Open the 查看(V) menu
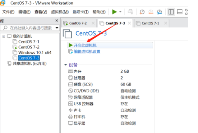Image resolution: width=198 pixels, height=133 pixels. (x=41, y=12)
